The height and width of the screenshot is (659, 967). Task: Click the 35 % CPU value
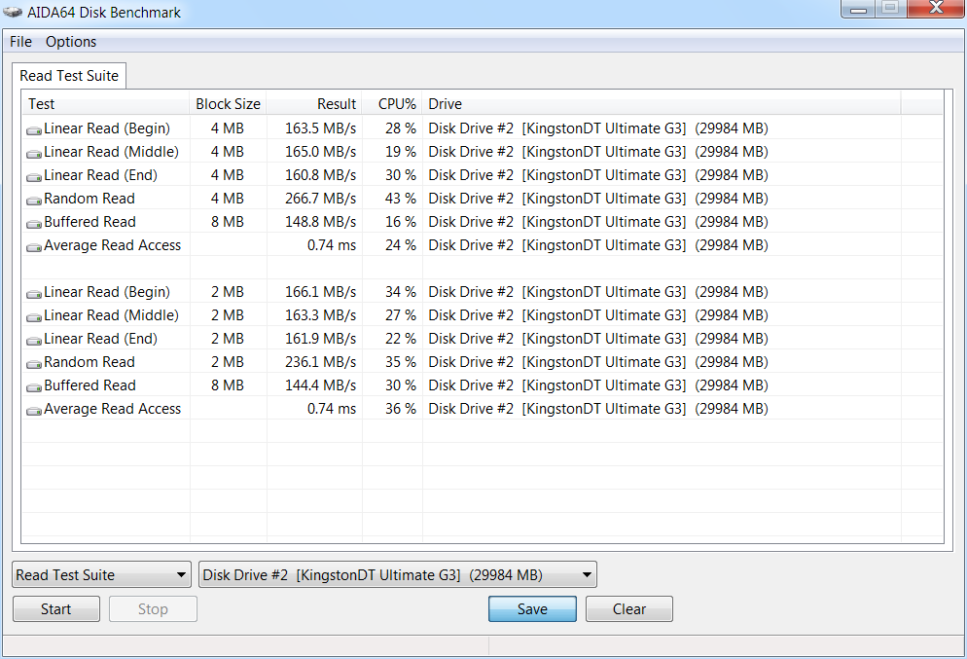coord(401,362)
